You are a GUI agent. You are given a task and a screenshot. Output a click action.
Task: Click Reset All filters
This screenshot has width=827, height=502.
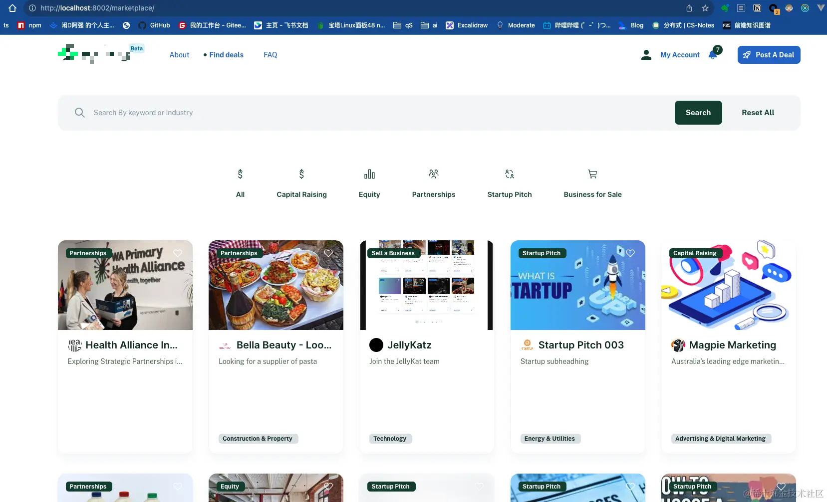tap(758, 113)
